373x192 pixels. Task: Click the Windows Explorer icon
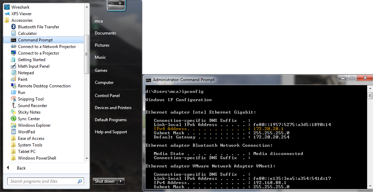[13, 125]
